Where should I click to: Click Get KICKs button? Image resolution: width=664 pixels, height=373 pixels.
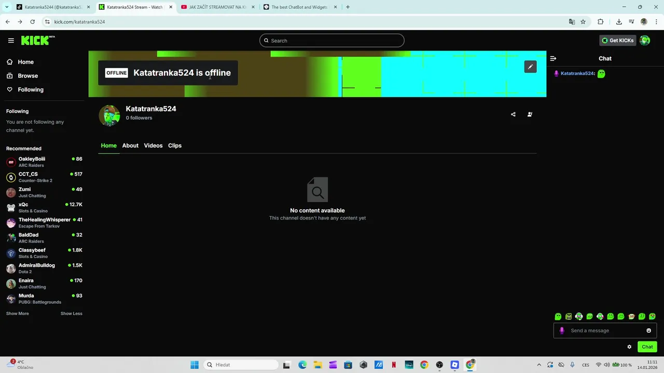[x=617, y=40]
